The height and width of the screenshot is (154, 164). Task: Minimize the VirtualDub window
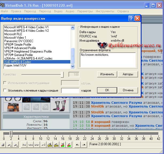[147, 5]
